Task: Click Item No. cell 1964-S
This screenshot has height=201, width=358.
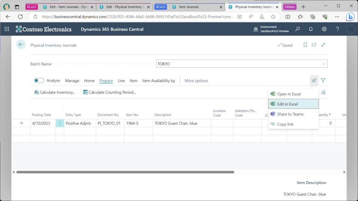Action: pos(138,123)
